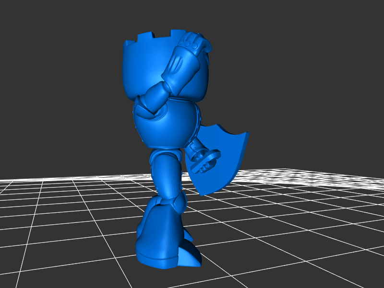Click empty dark background above the helmet
The width and height of the screenshot is (384, 288).
(158, 14)
